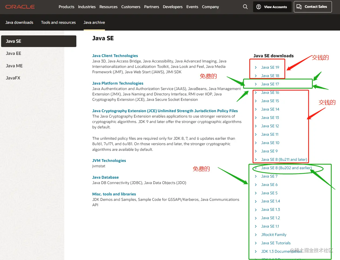Click the chevron beside JRockit Family
This screenshot has width=340, height=260.
click(256, 235)
